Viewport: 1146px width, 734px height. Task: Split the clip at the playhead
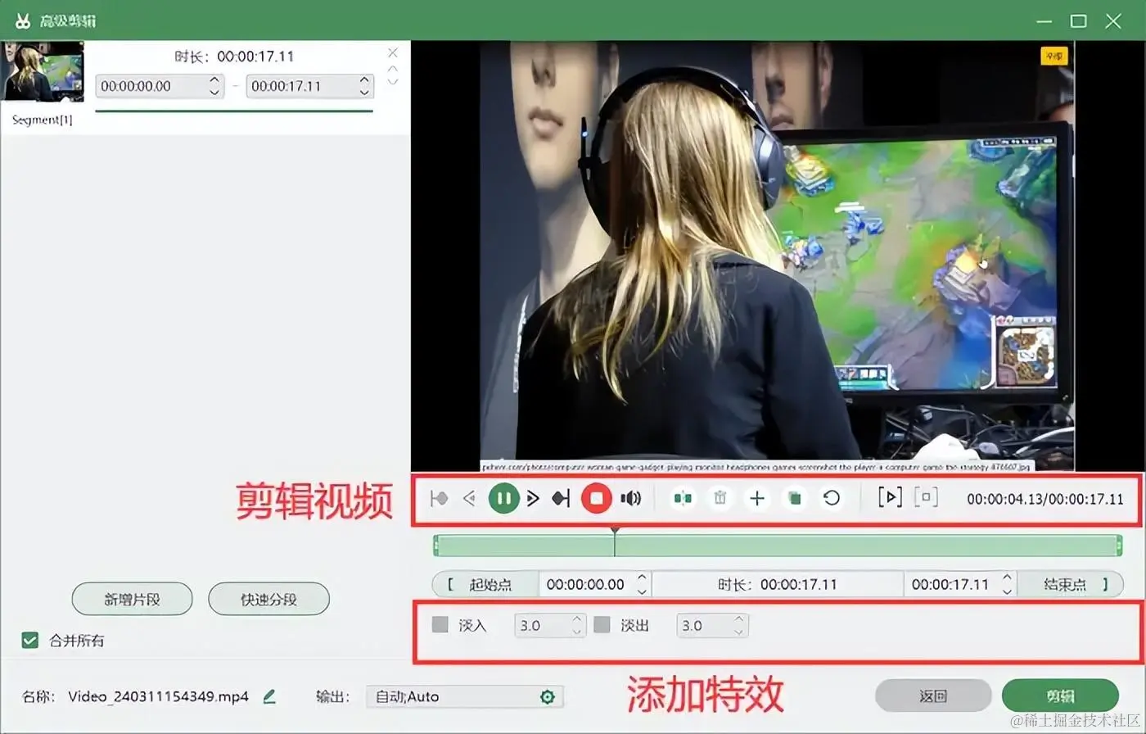(682, 498)
